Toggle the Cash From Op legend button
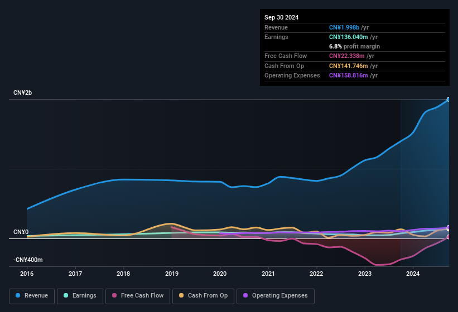Image resolution: width=458 pixels, height=312 pixels. [x=203, y=296]
